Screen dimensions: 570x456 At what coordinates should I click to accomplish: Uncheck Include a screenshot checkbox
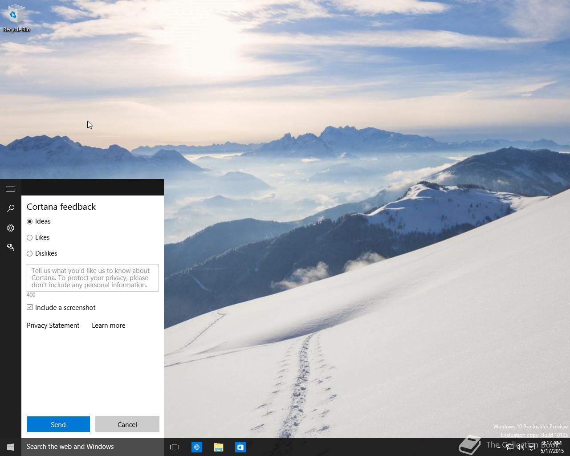coord(30,307)
